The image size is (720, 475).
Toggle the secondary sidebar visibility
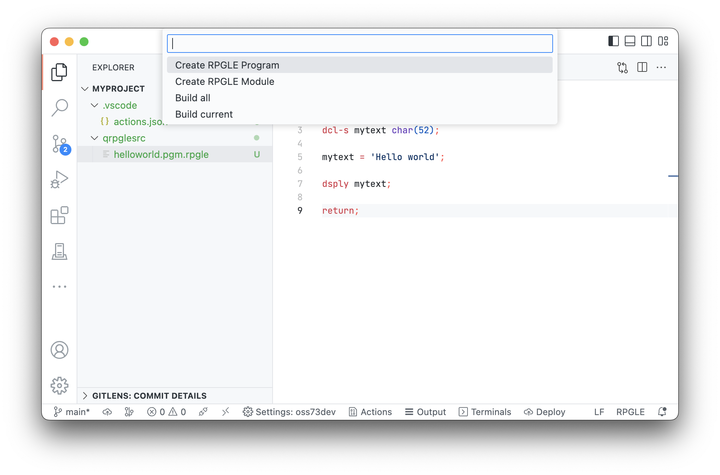pos(647,41)
